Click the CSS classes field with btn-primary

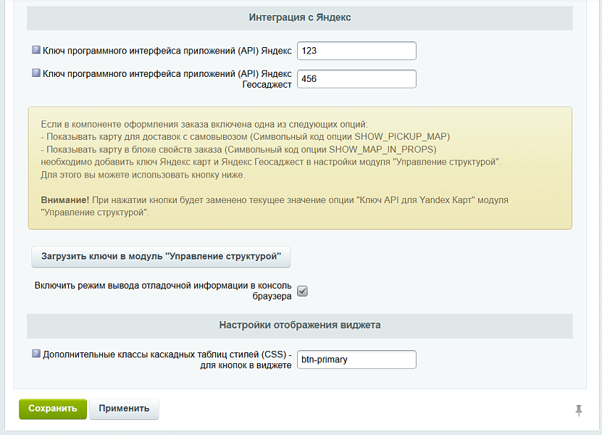[x=356, y=360]
